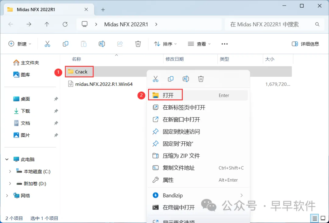Choose 固定到快速访问
The width and height of the screenshot is (329, 223).
(198, 132)
